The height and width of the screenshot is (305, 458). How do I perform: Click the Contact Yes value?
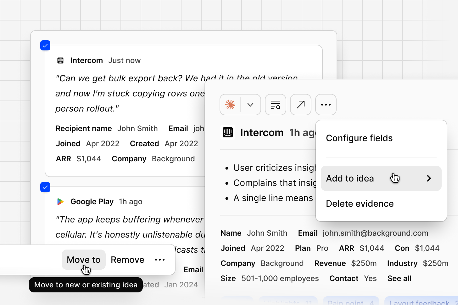click(370, 279)
